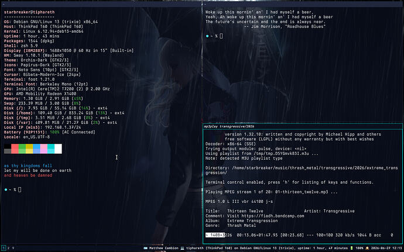Click the cyan prompt dot in left terminal

6,189
